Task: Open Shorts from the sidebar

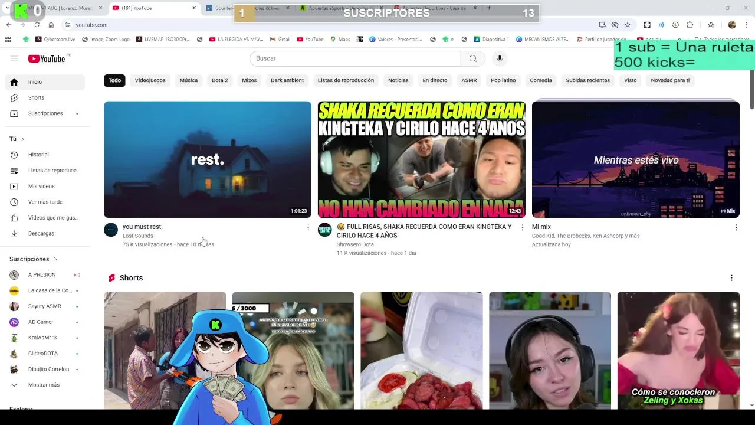Action: click(x=45, y=97)
